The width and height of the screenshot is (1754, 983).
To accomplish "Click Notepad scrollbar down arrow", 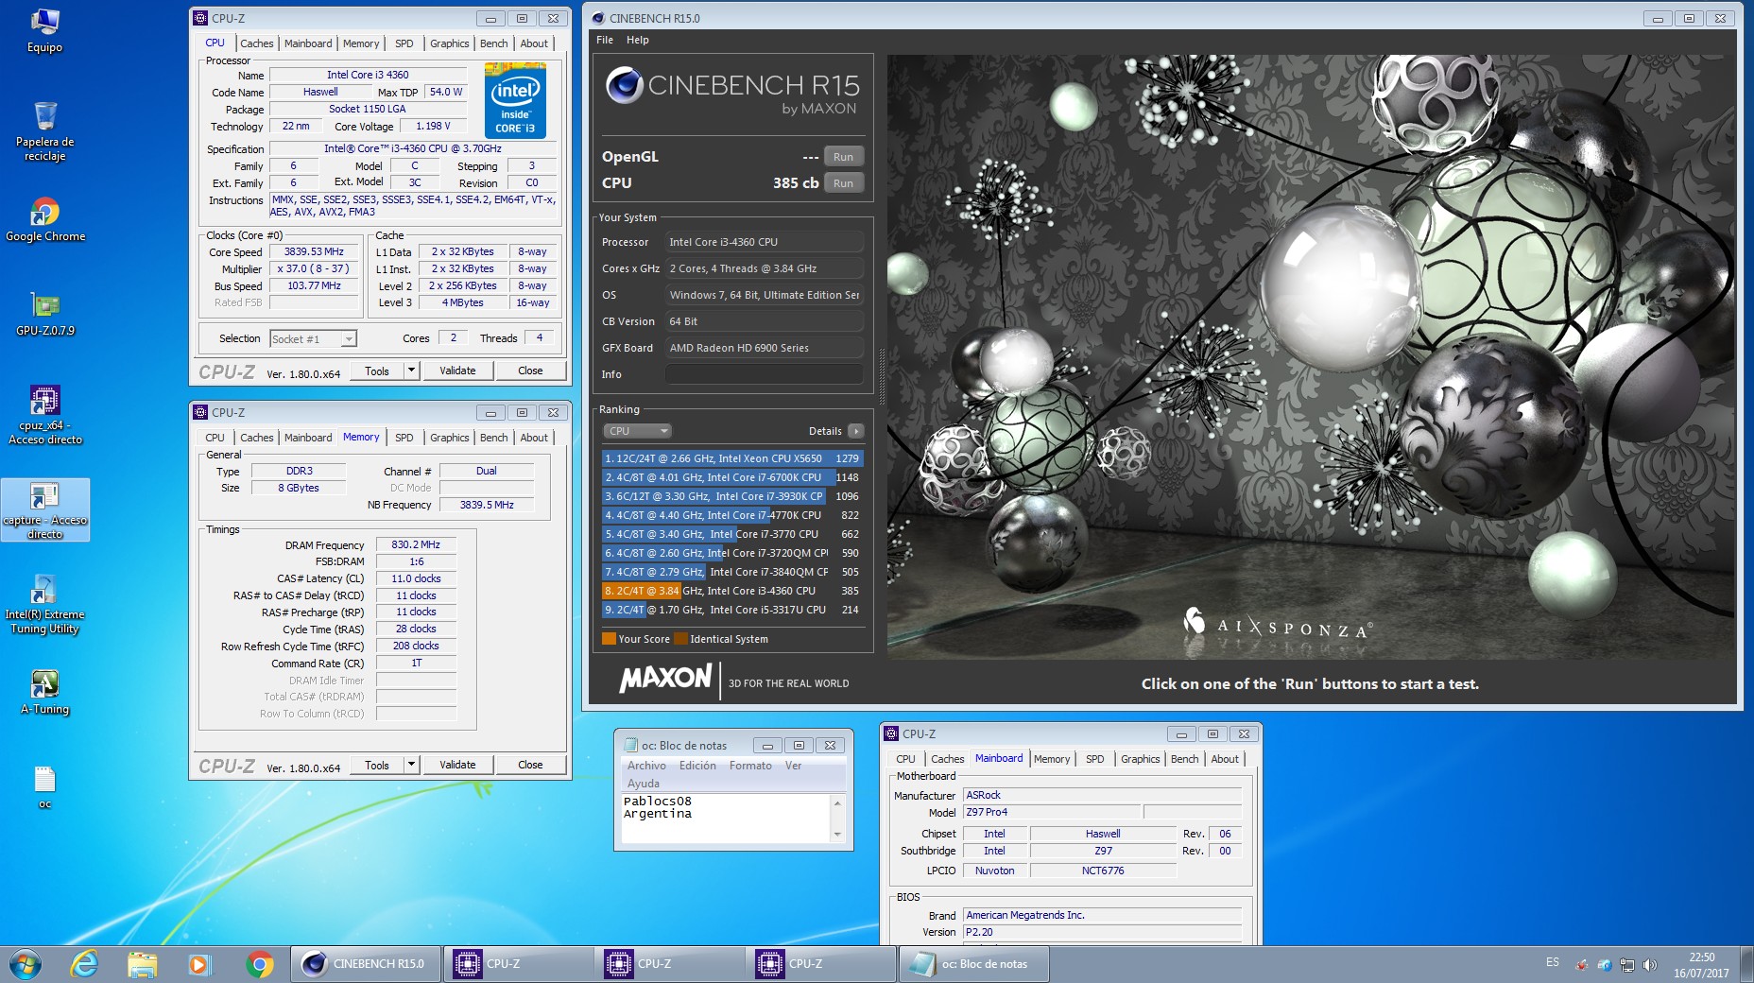I will click(x=837, y=835).
